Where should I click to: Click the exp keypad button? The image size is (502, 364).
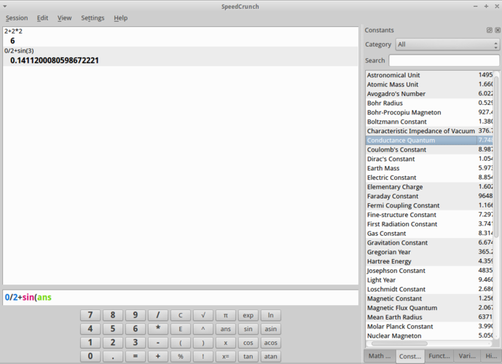(248, 315)
